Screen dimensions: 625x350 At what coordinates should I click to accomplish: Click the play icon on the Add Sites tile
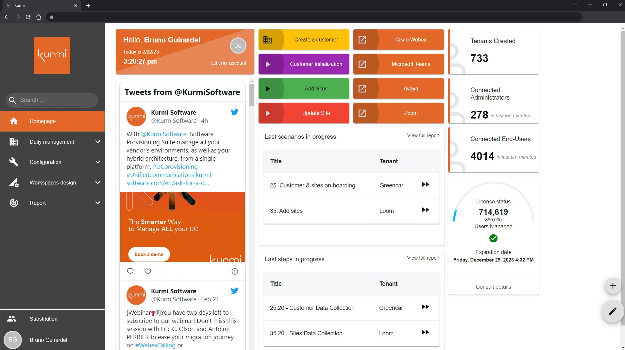[268, 89]
